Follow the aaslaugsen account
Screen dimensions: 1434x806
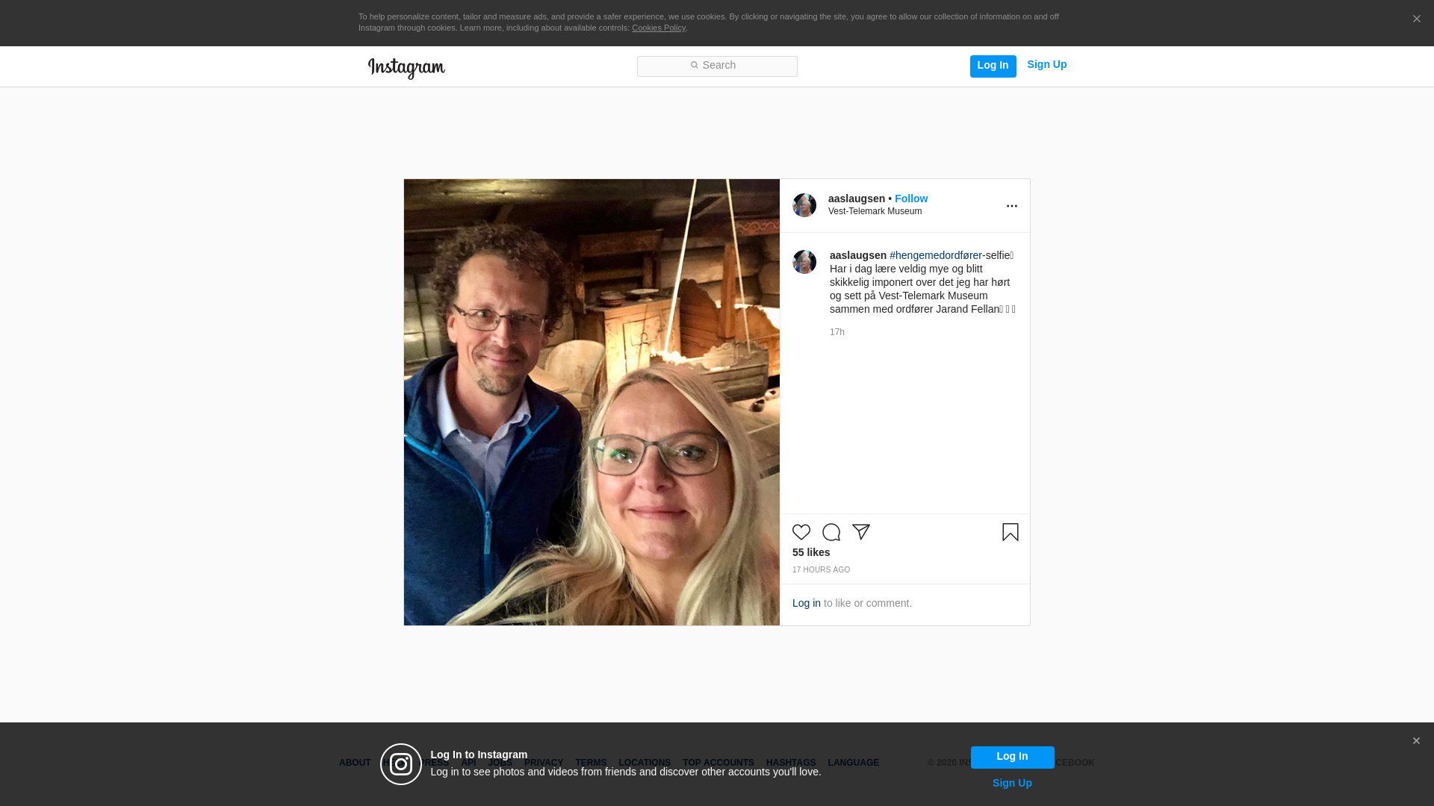coord(910,199)
